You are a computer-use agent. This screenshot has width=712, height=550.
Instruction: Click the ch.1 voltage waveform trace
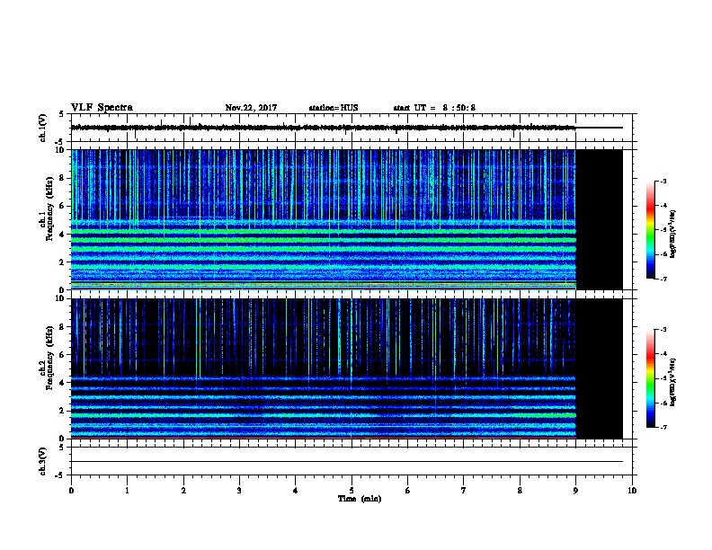(324, 128)
